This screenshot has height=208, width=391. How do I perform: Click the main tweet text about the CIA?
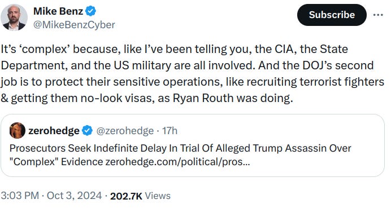pyautogui.click(x=192, y=74)
